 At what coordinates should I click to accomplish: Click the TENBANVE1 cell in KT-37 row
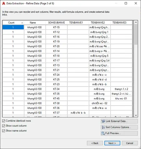pyautogui.click(x=78, y=113)
